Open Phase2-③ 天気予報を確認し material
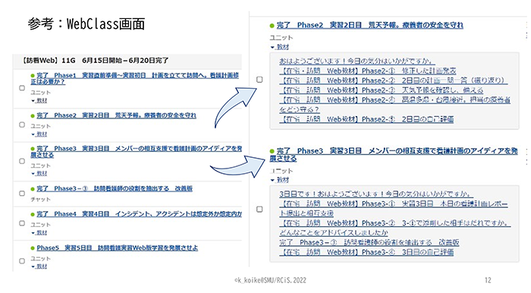The image size is (531, 293). [x=382, y=90]
